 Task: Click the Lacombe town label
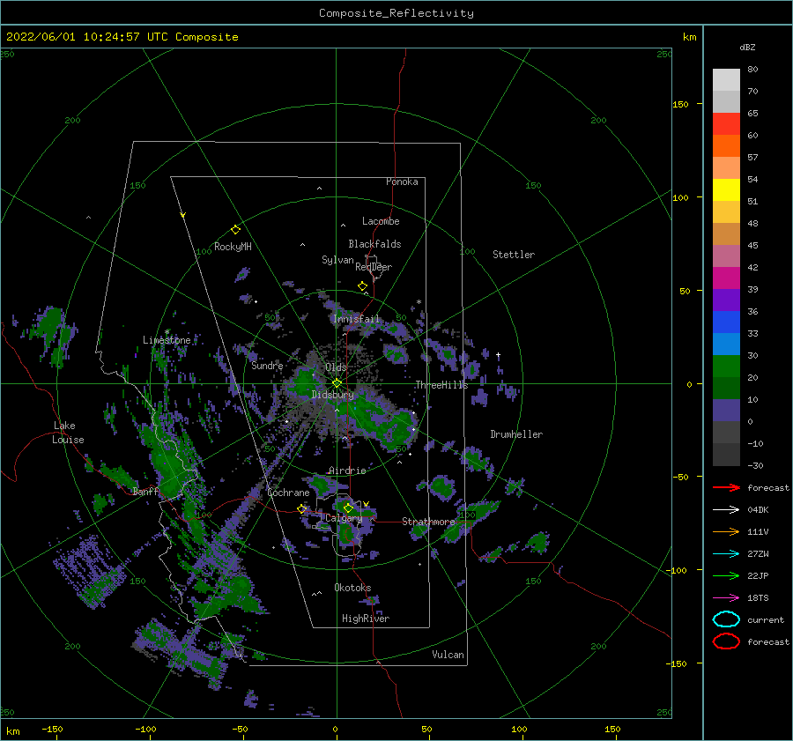381,221
